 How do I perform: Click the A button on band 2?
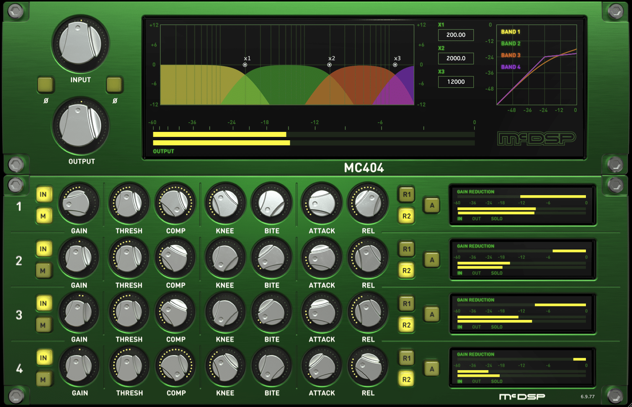432,260
